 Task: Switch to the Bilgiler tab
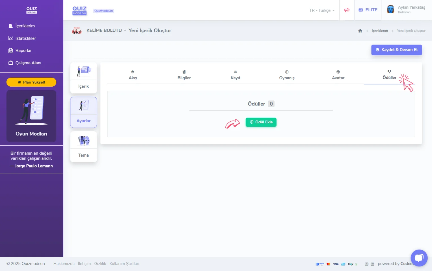[x=184, y=75]
